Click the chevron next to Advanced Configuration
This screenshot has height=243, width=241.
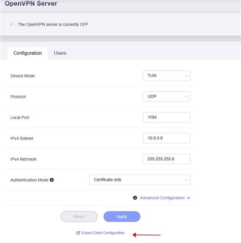tap(189, 198)
